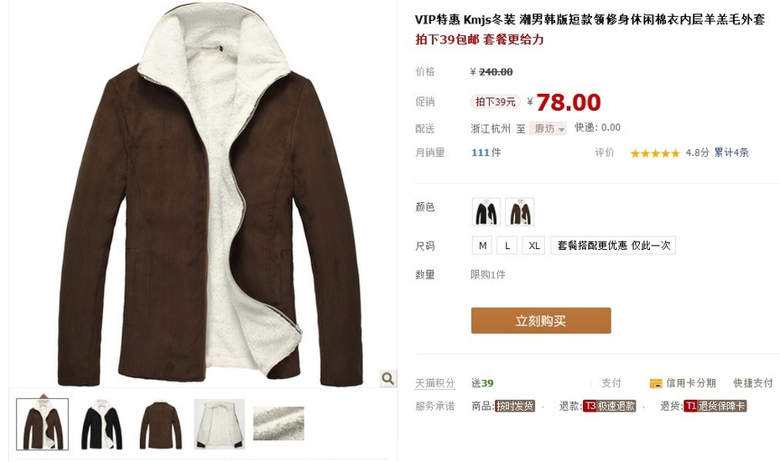Choose the 套餐搭配更优惠 bundle option

pyautogui.click(x=613, y=246)
